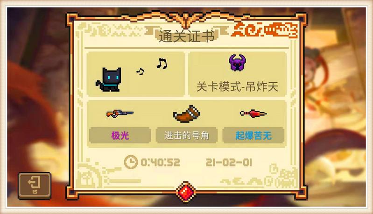Click the orange stamp seal at top right
This screenshot has width=373, height=214.
tap(265, 30)
